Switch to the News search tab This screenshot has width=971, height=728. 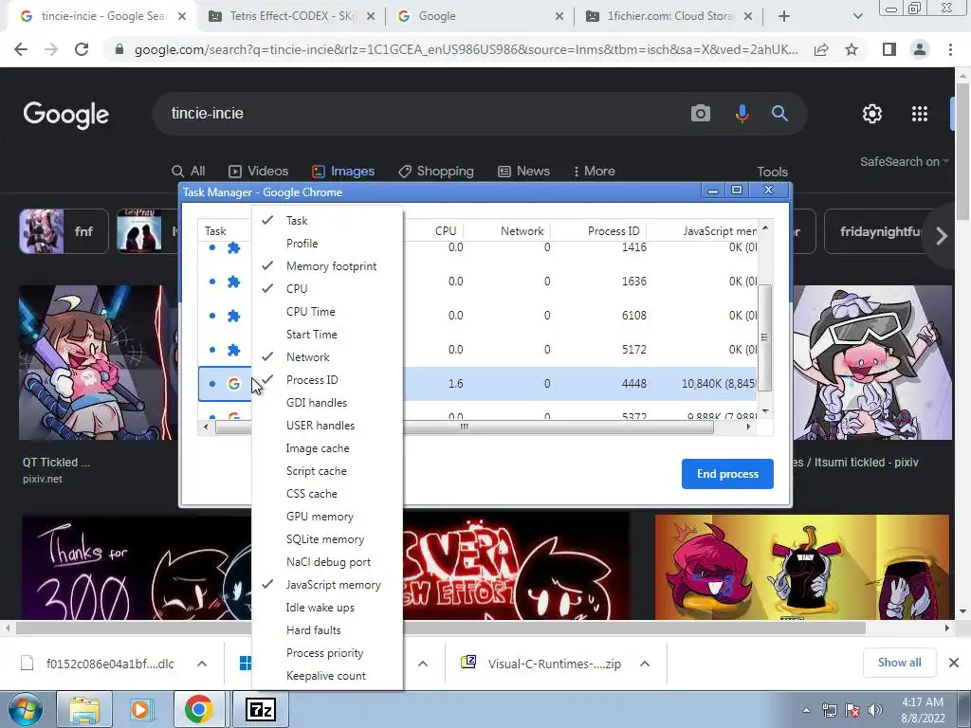523,171
